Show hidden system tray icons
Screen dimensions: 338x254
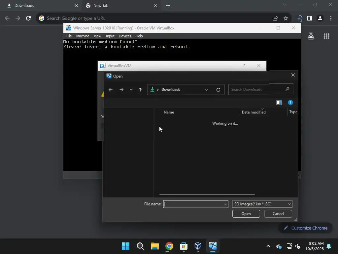point(268,246)
